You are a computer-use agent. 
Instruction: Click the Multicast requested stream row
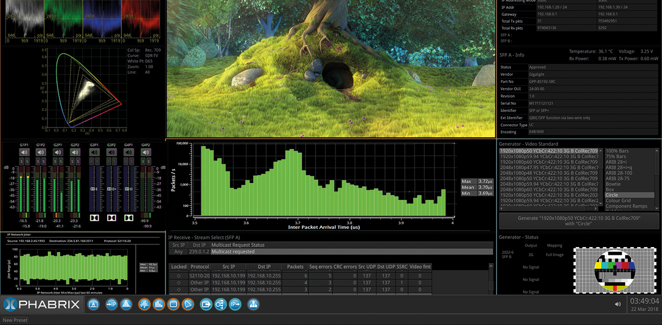(x=330, y=252)
